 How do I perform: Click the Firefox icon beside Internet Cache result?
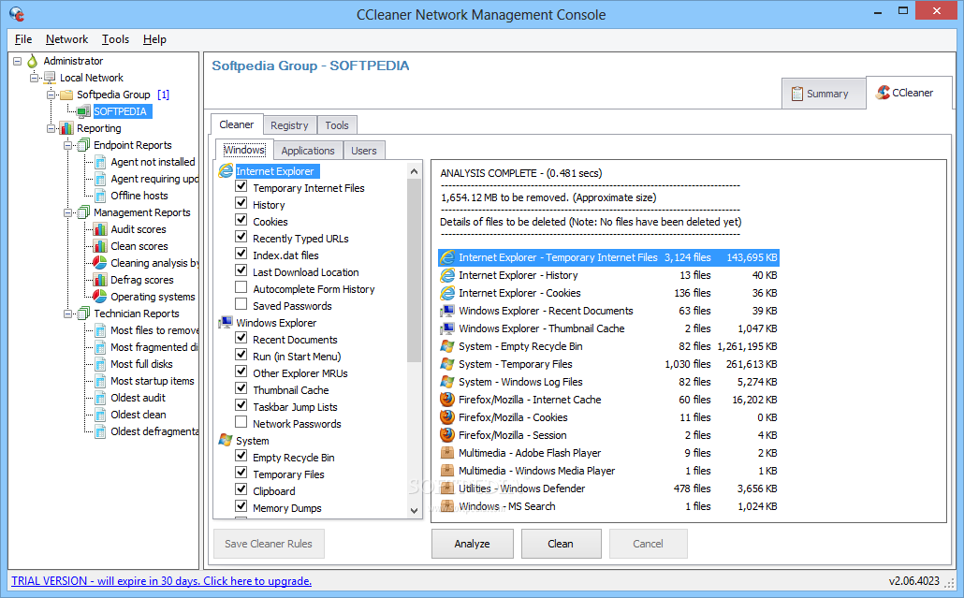tap(447, 400)
